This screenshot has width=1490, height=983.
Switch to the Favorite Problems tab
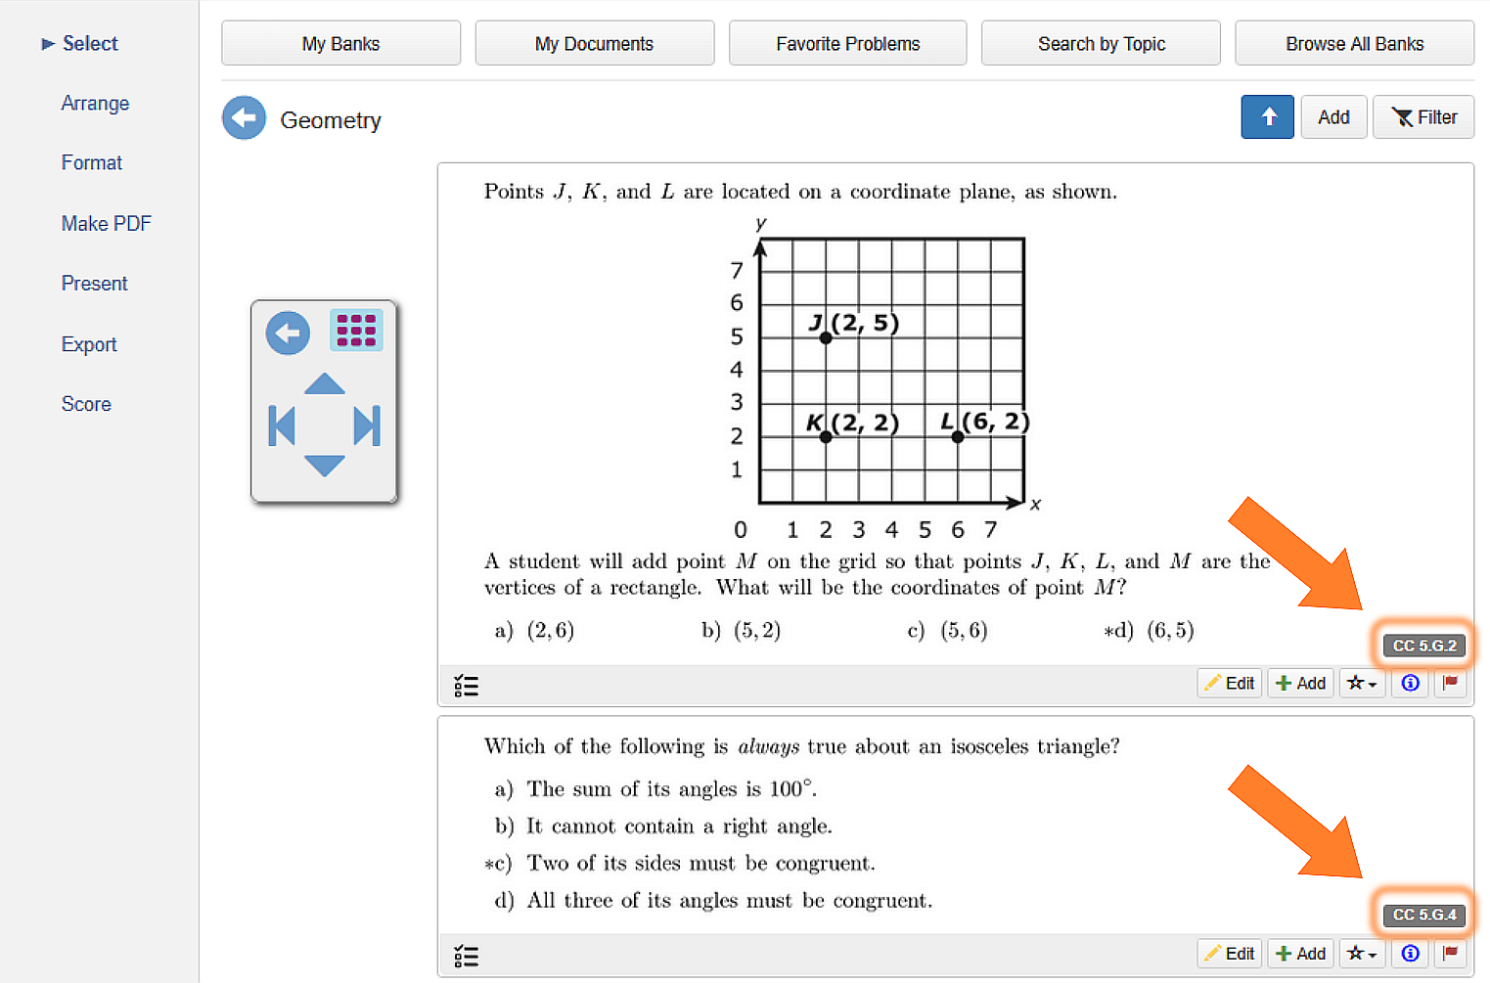[847, 44]
